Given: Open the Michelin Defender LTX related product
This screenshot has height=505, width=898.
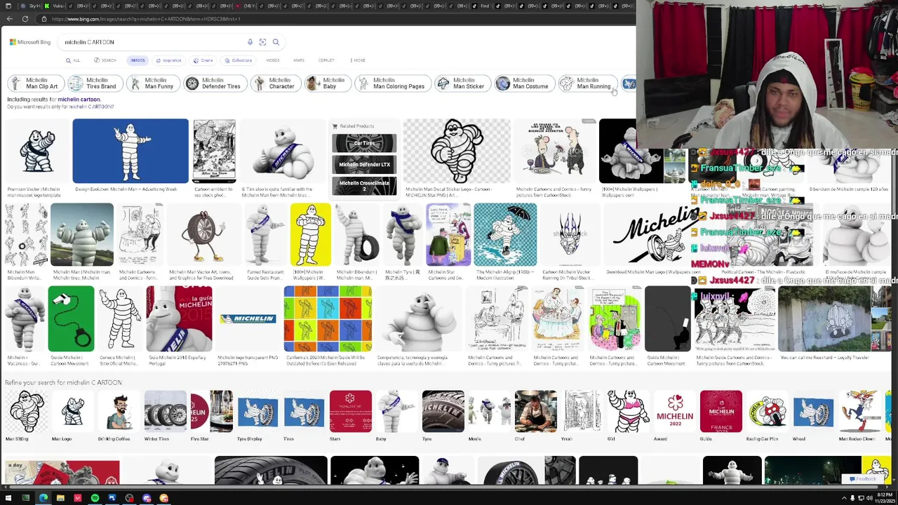Looking at the screenshot, I should (364, 164).
